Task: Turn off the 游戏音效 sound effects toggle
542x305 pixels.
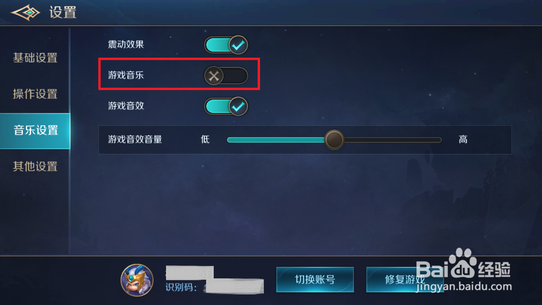Action: click(x=226, y=106)
